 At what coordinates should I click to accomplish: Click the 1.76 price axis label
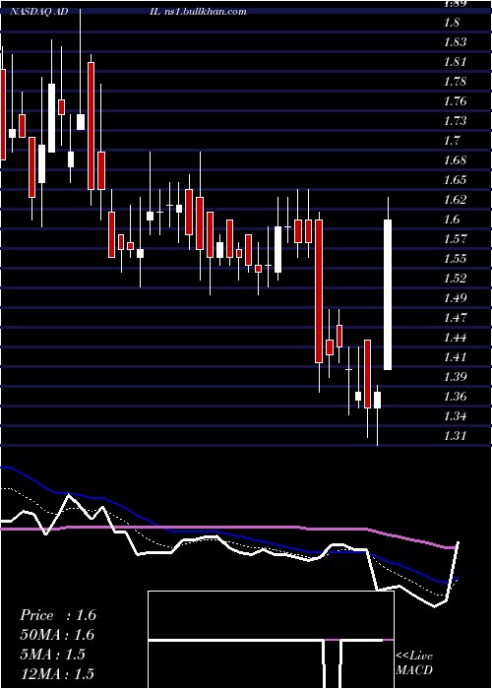455,101
